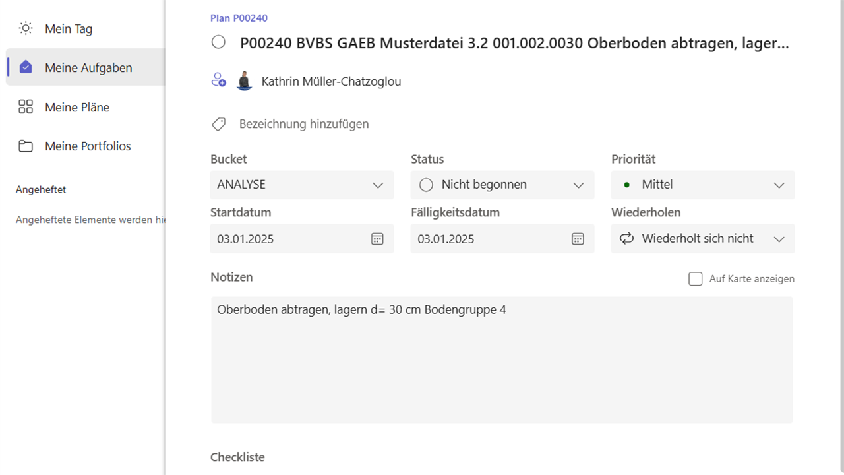
Task: Mark task P00240 as complete
Action: tap(218, 43)
